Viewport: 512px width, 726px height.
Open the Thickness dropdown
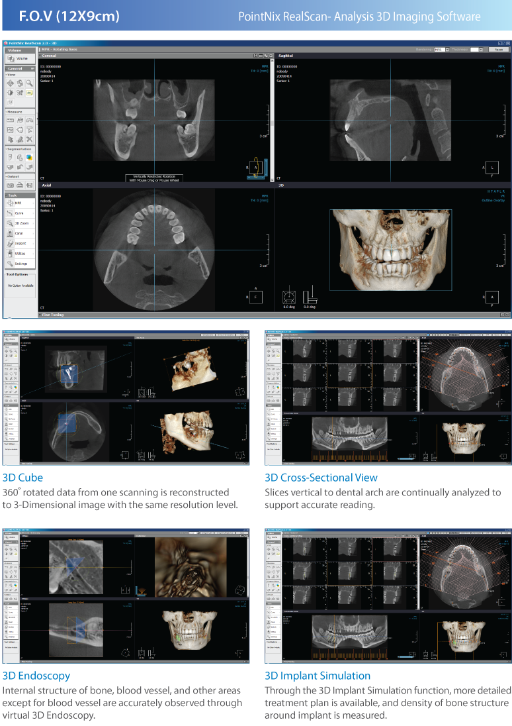tap(476, 50)
